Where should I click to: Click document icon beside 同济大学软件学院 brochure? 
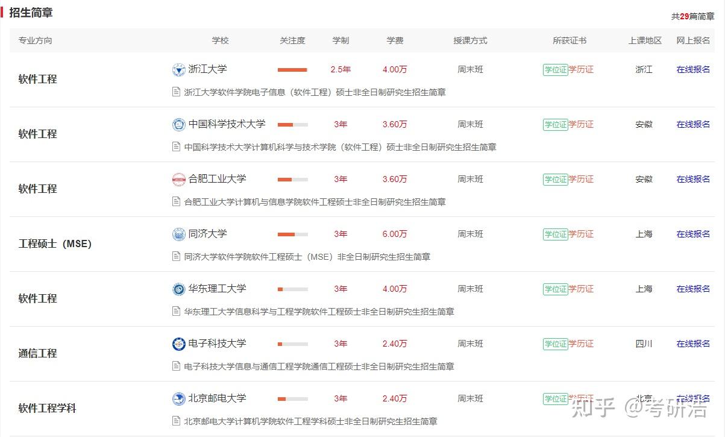pyautogui.click(x=176, y=257)
